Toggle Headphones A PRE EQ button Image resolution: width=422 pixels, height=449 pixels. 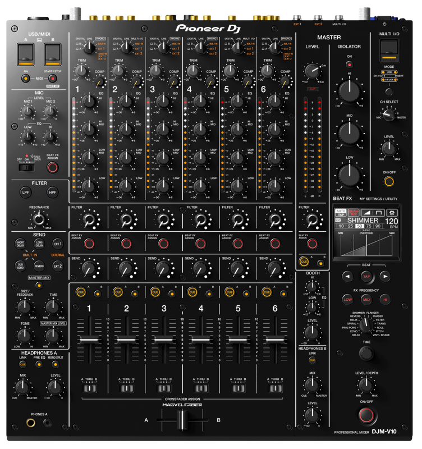39,364
